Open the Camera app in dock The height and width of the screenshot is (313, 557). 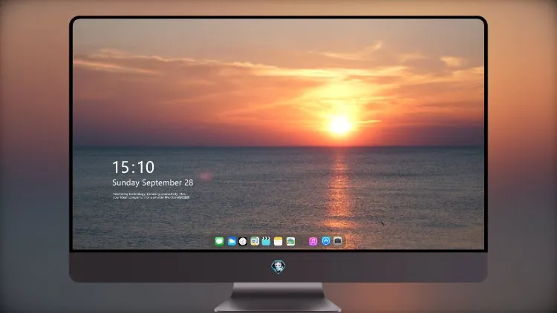(337, 241)
